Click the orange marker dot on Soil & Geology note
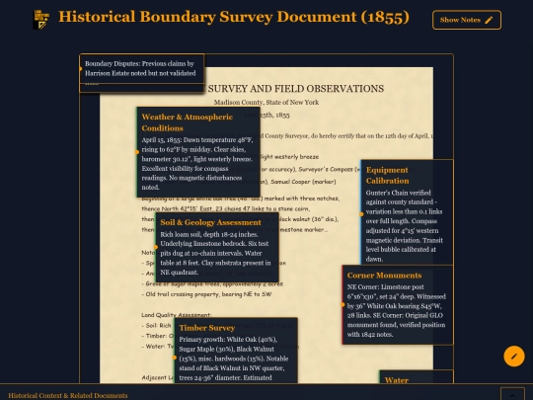 point(156,247)
